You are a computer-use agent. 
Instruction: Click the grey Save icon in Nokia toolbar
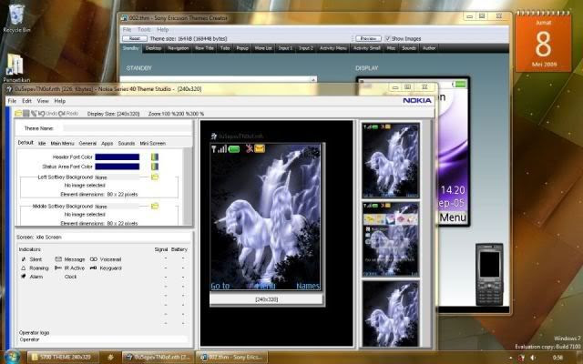click(x=26, y=113)
